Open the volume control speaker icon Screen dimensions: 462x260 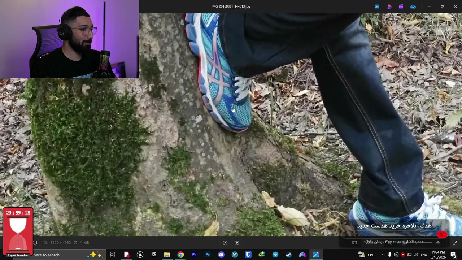415,255
